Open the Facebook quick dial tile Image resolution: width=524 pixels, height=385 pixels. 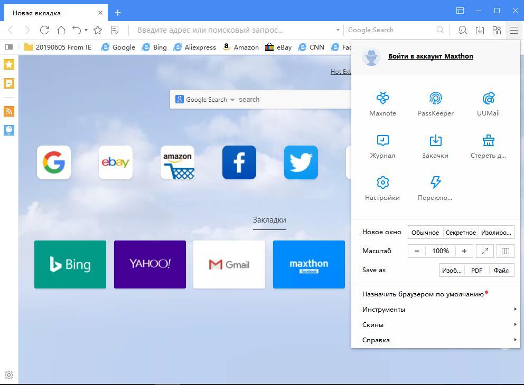tap(239, 162)
